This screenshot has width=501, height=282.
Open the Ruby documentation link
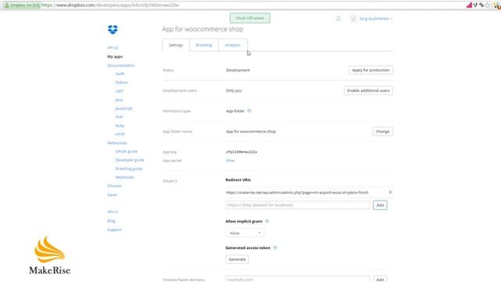pos(120,125)
